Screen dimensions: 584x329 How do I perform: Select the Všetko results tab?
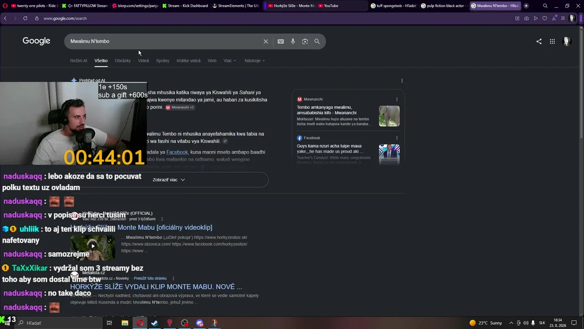click(x=101, y=61)
